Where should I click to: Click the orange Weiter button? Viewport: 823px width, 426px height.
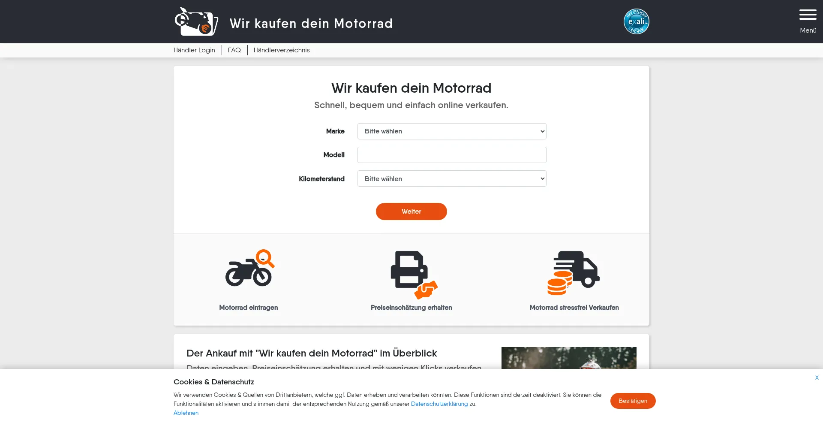411,211
